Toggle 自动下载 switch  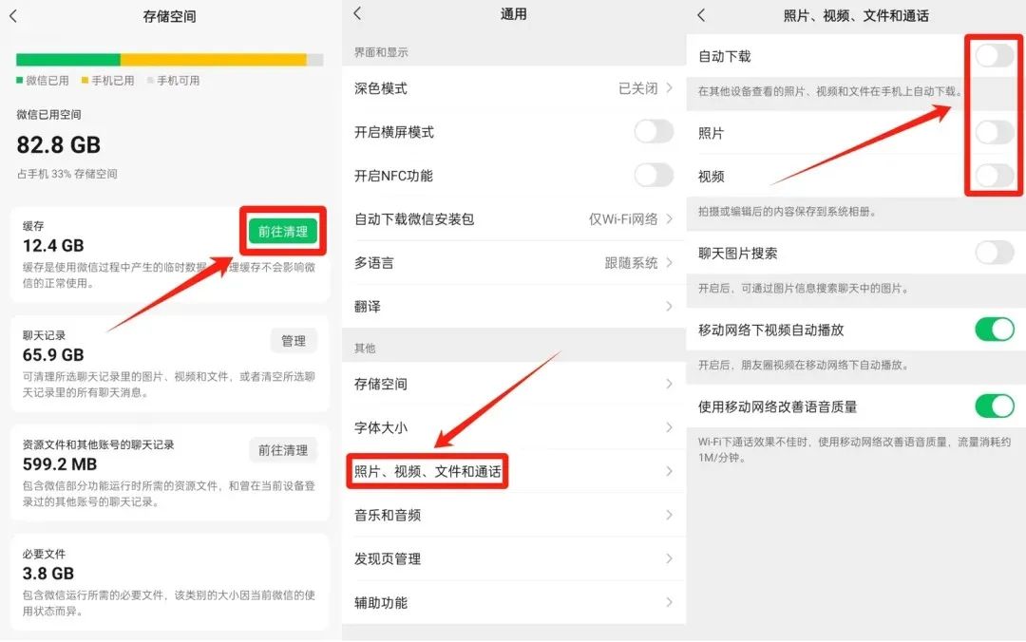point(995,56)
